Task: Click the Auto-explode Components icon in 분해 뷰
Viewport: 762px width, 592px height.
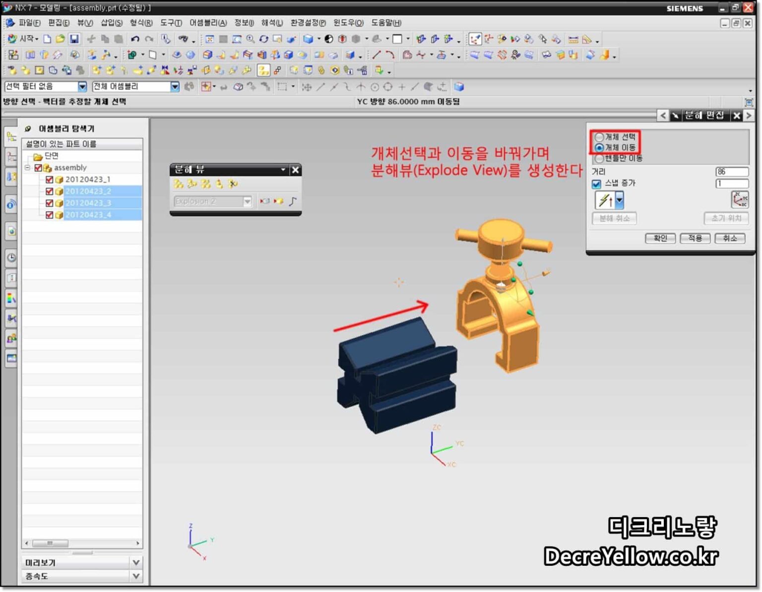Action: click(x=205, y=184)
